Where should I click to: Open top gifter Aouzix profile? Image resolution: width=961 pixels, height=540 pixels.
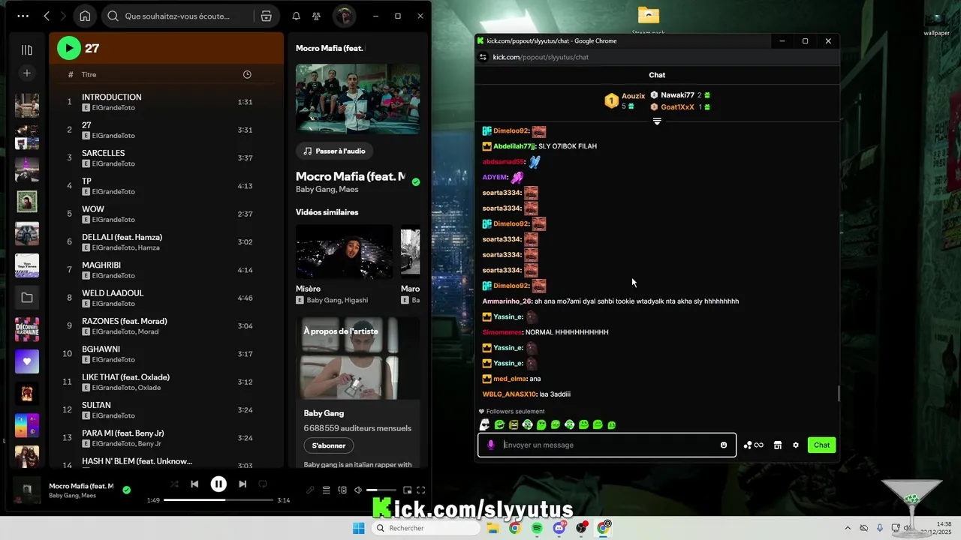click(x=633, y=96)
